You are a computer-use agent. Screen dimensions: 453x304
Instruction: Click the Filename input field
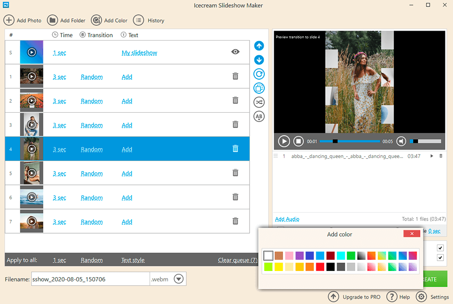pos(90,279)
